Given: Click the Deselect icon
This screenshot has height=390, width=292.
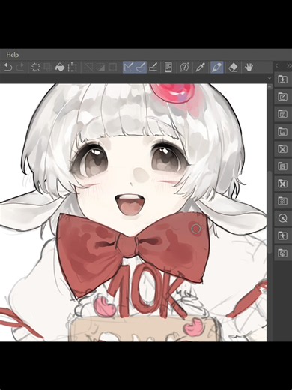Looking at the screenshot, I should click(x=88, y=67).
